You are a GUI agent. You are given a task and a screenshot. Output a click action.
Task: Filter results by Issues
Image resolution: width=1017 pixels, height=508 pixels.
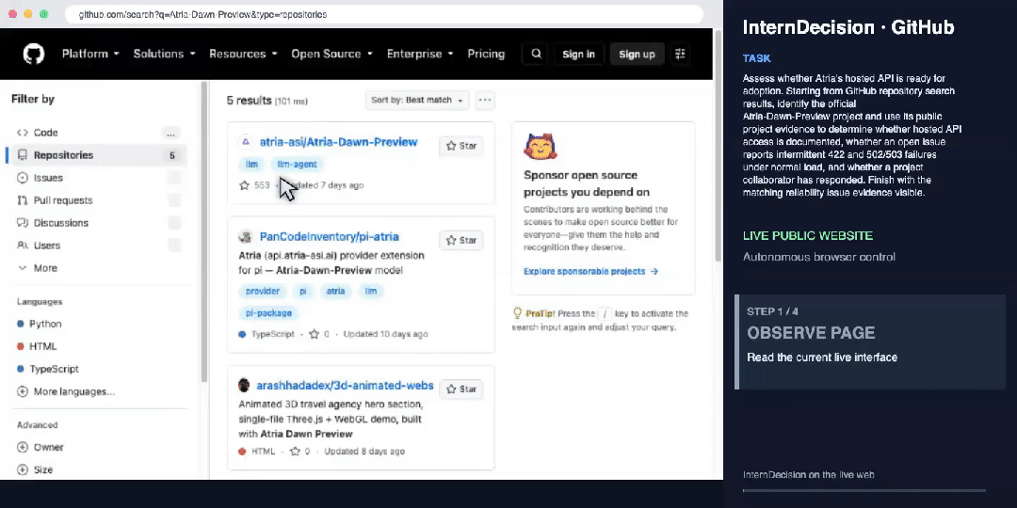click(x=96, y=178)
